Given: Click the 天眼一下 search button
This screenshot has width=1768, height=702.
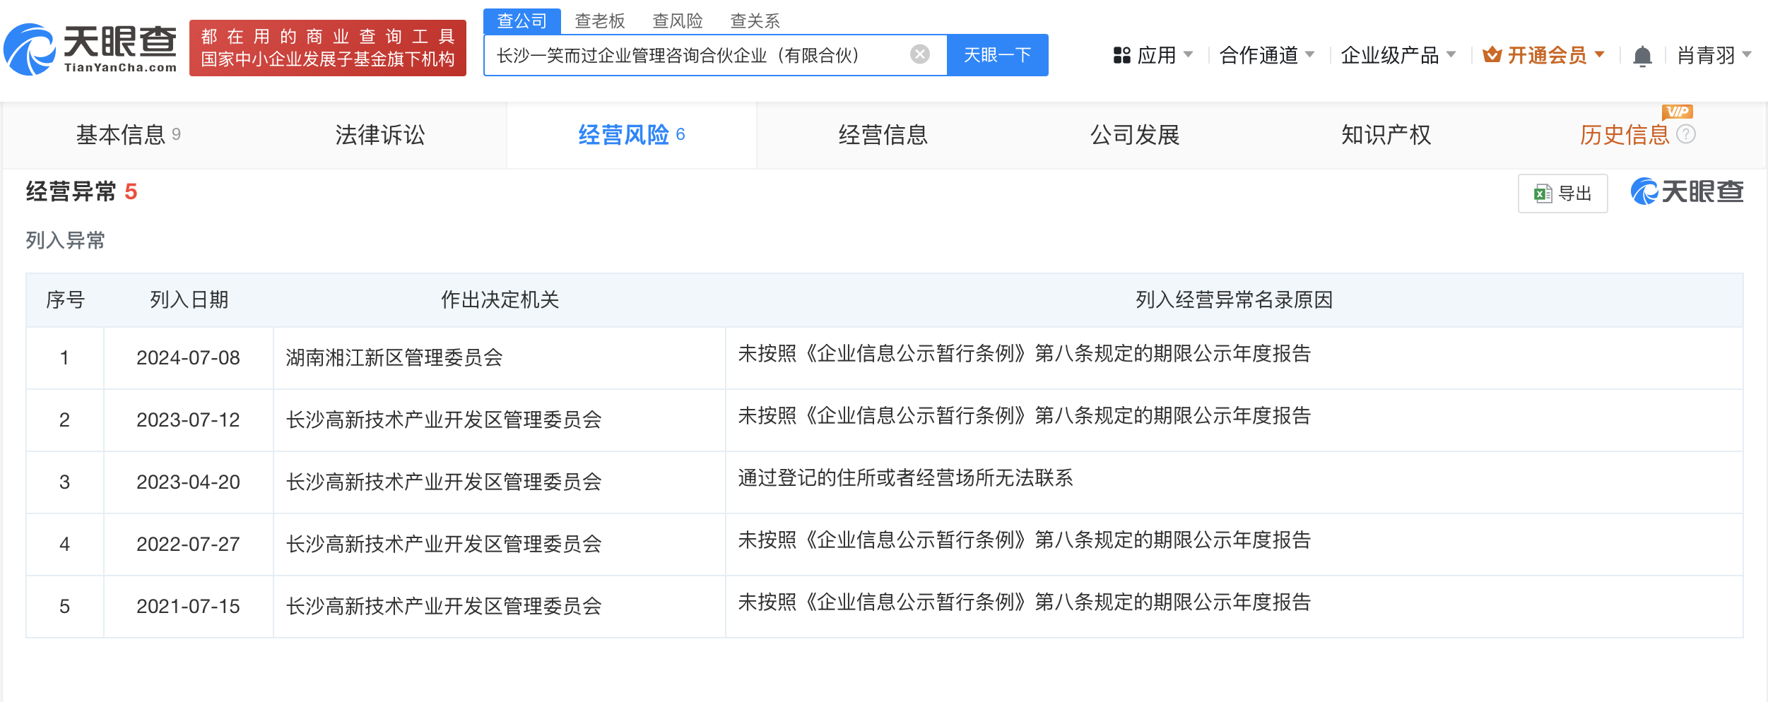Looking at the screenshot, I should [997, 55].
